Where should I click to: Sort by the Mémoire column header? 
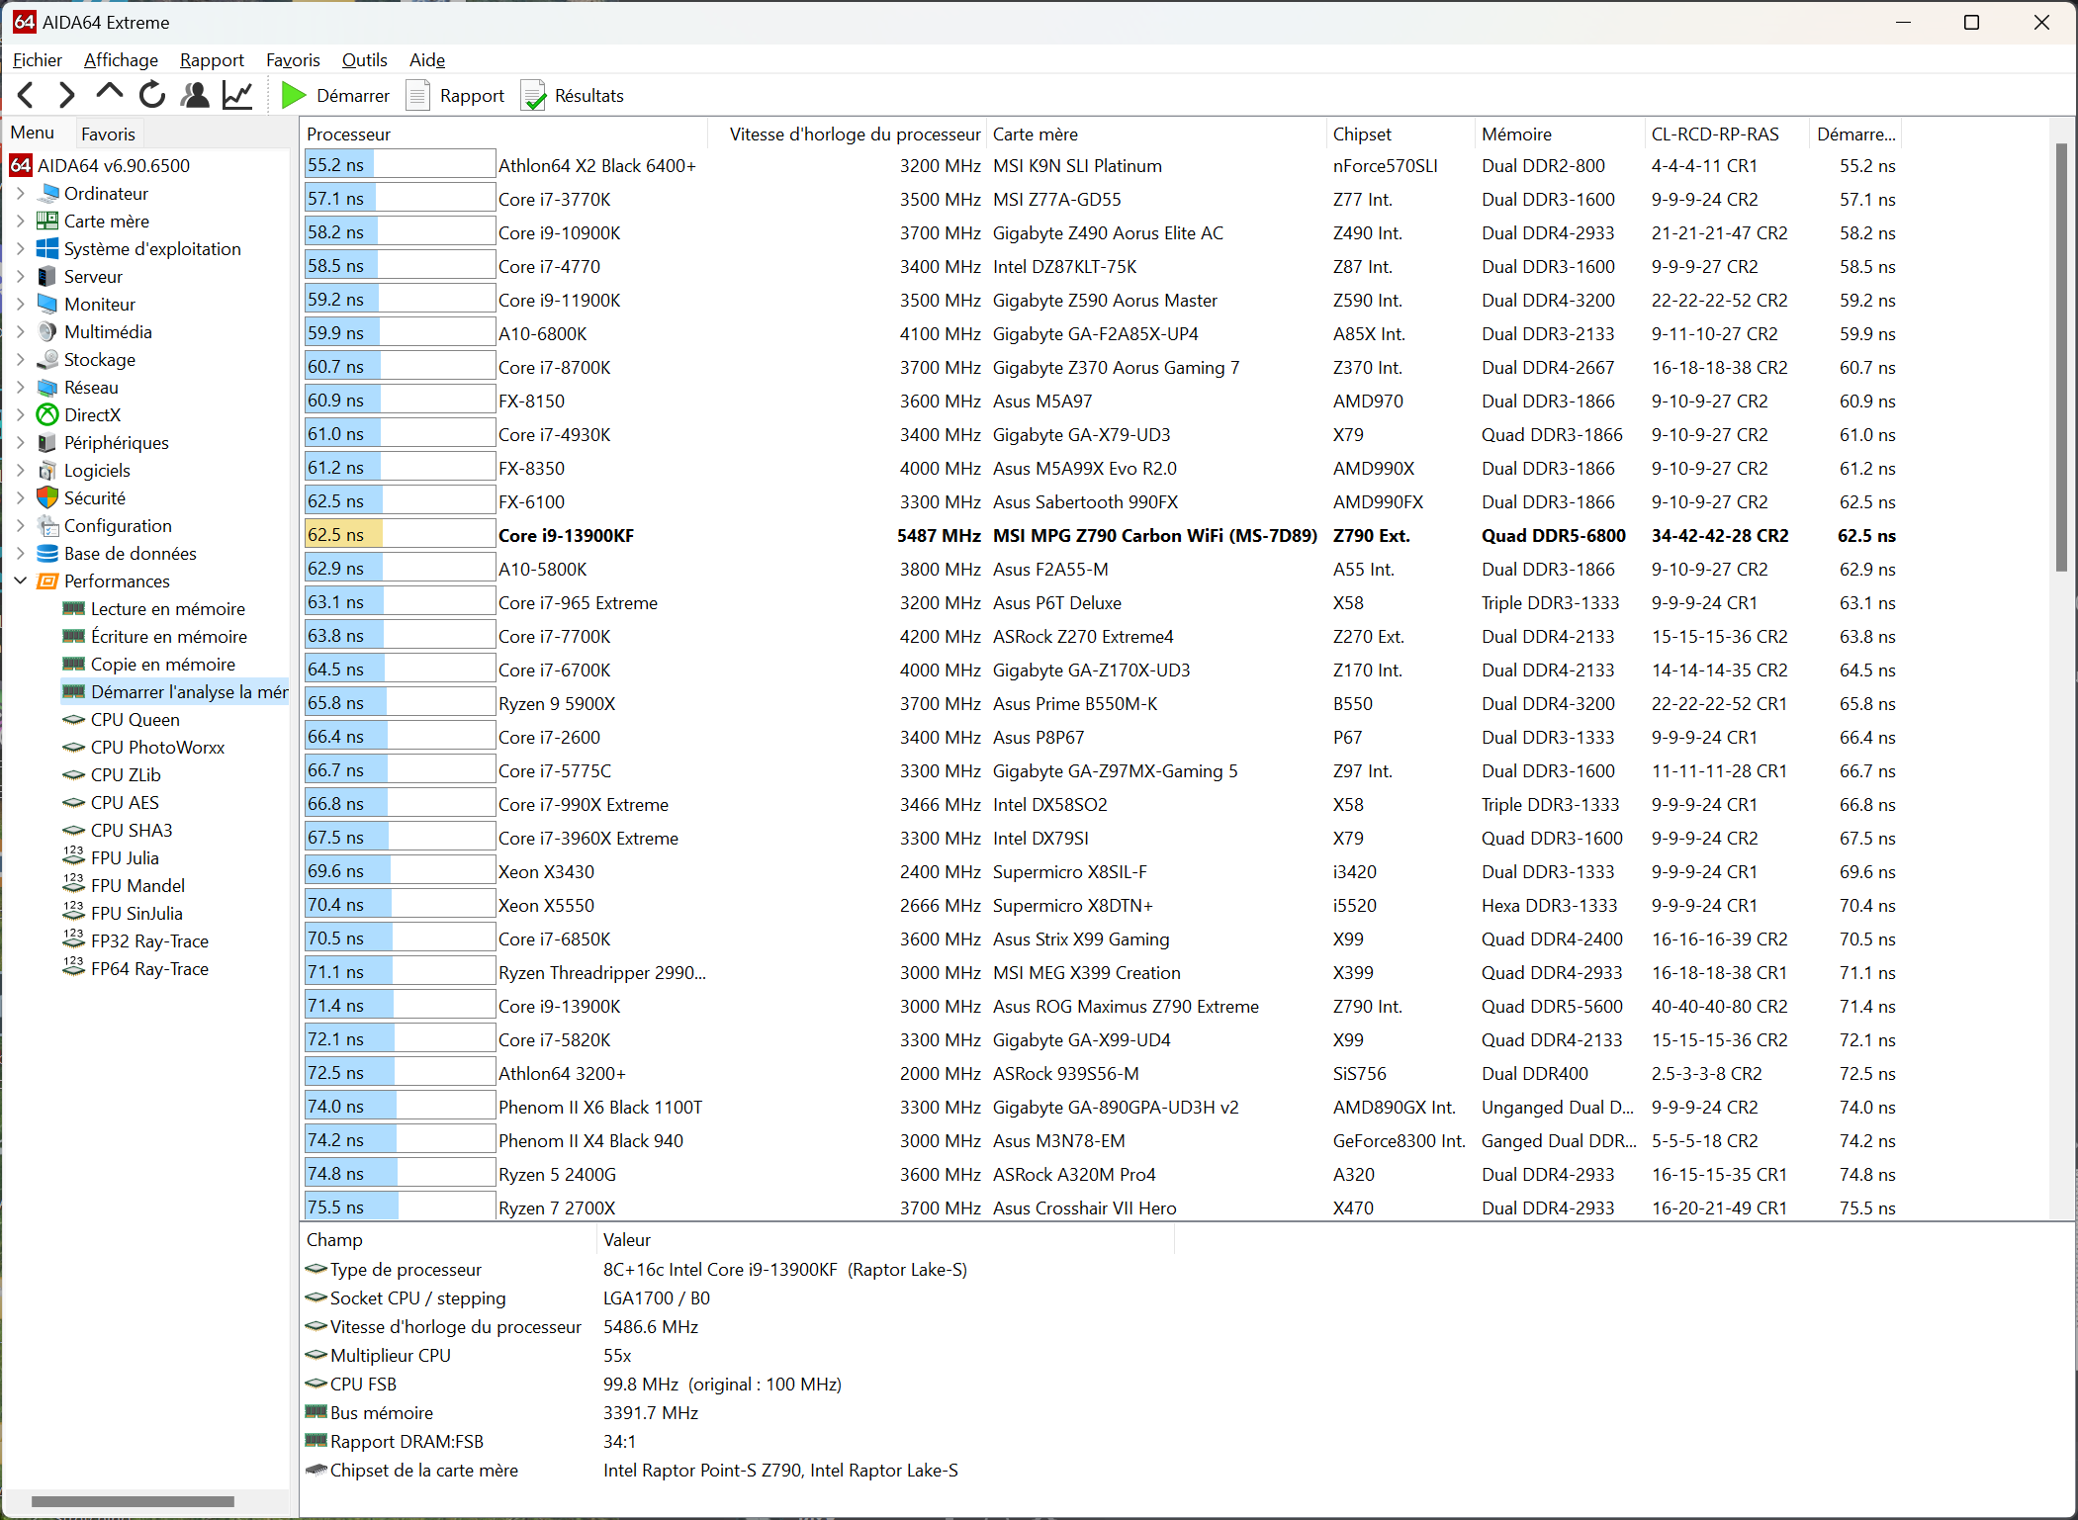pos(1516,134)
